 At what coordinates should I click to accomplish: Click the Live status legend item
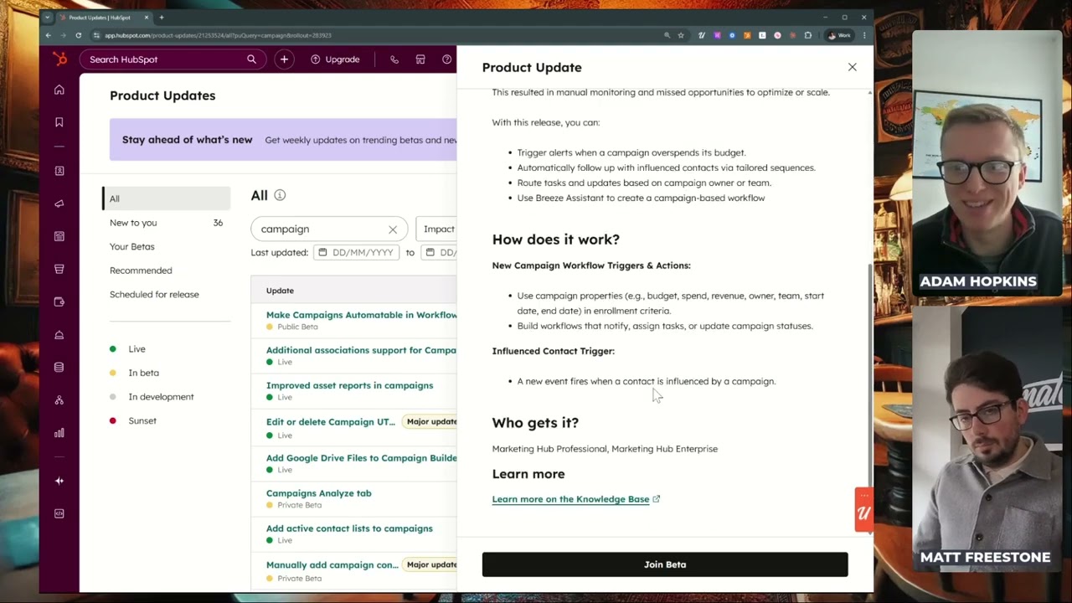(x=128, y=349)
